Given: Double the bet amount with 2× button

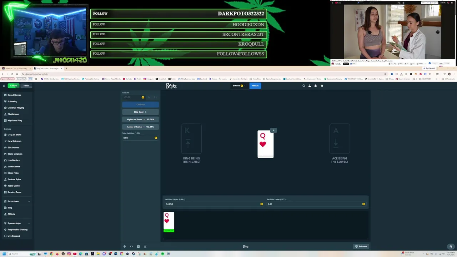Looking at the screenshot, I should coord(155,97).
